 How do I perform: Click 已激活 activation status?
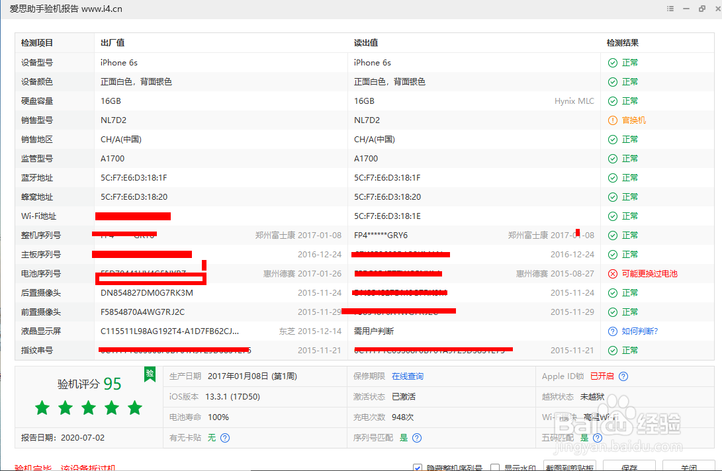[x=404, y=397]
